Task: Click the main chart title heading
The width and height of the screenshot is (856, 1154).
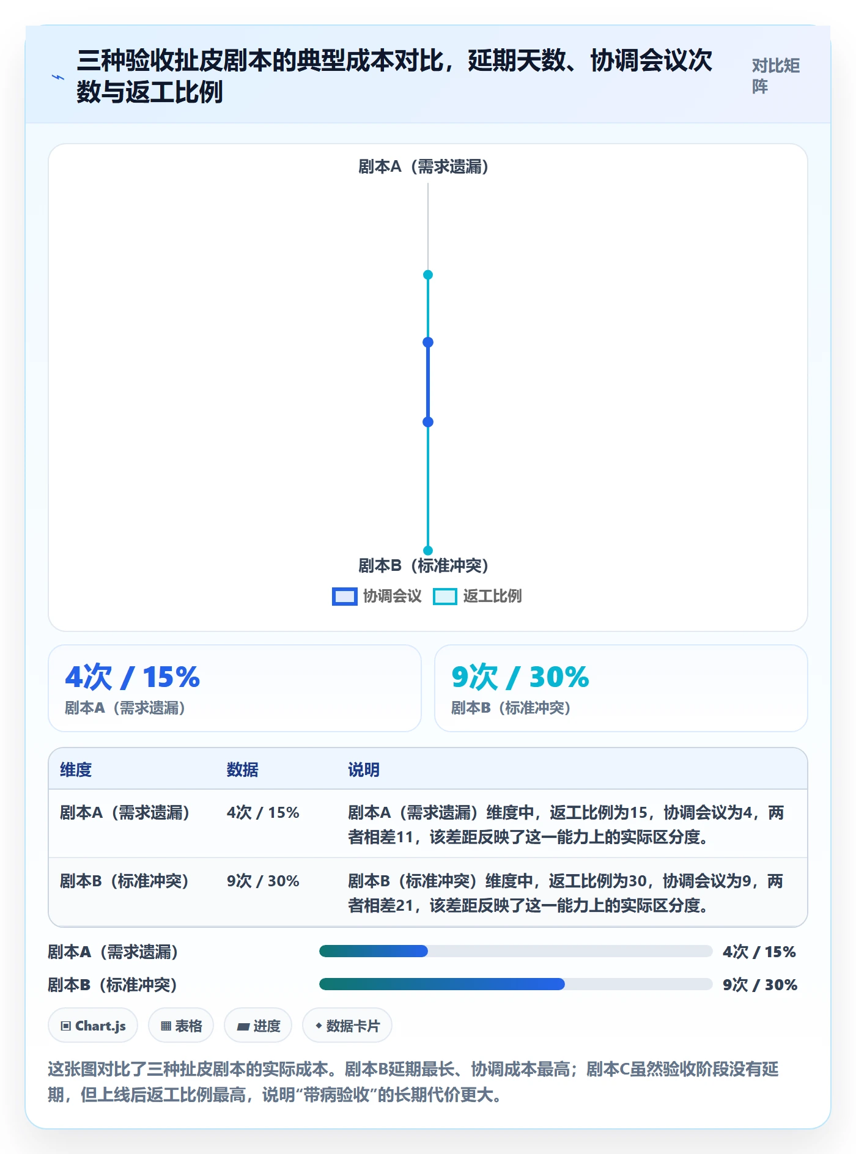Action: 394,76
